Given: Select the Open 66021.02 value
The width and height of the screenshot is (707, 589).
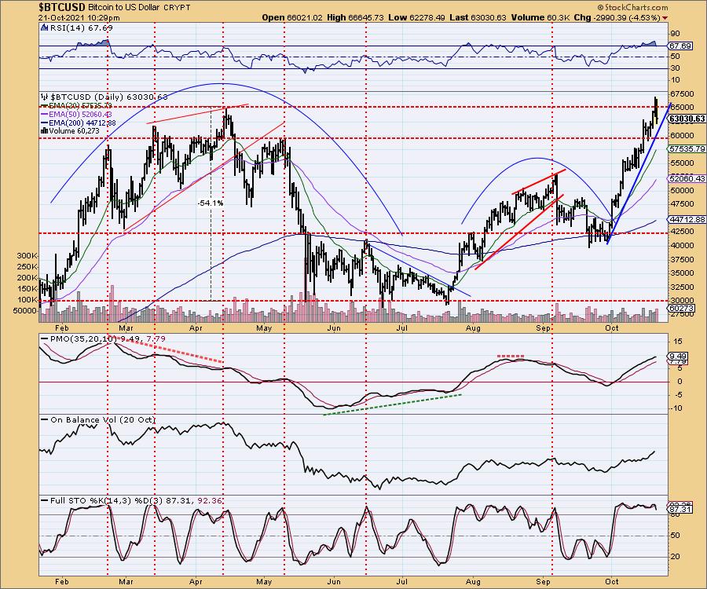Looking at the screenshot, I should [292, 18].
